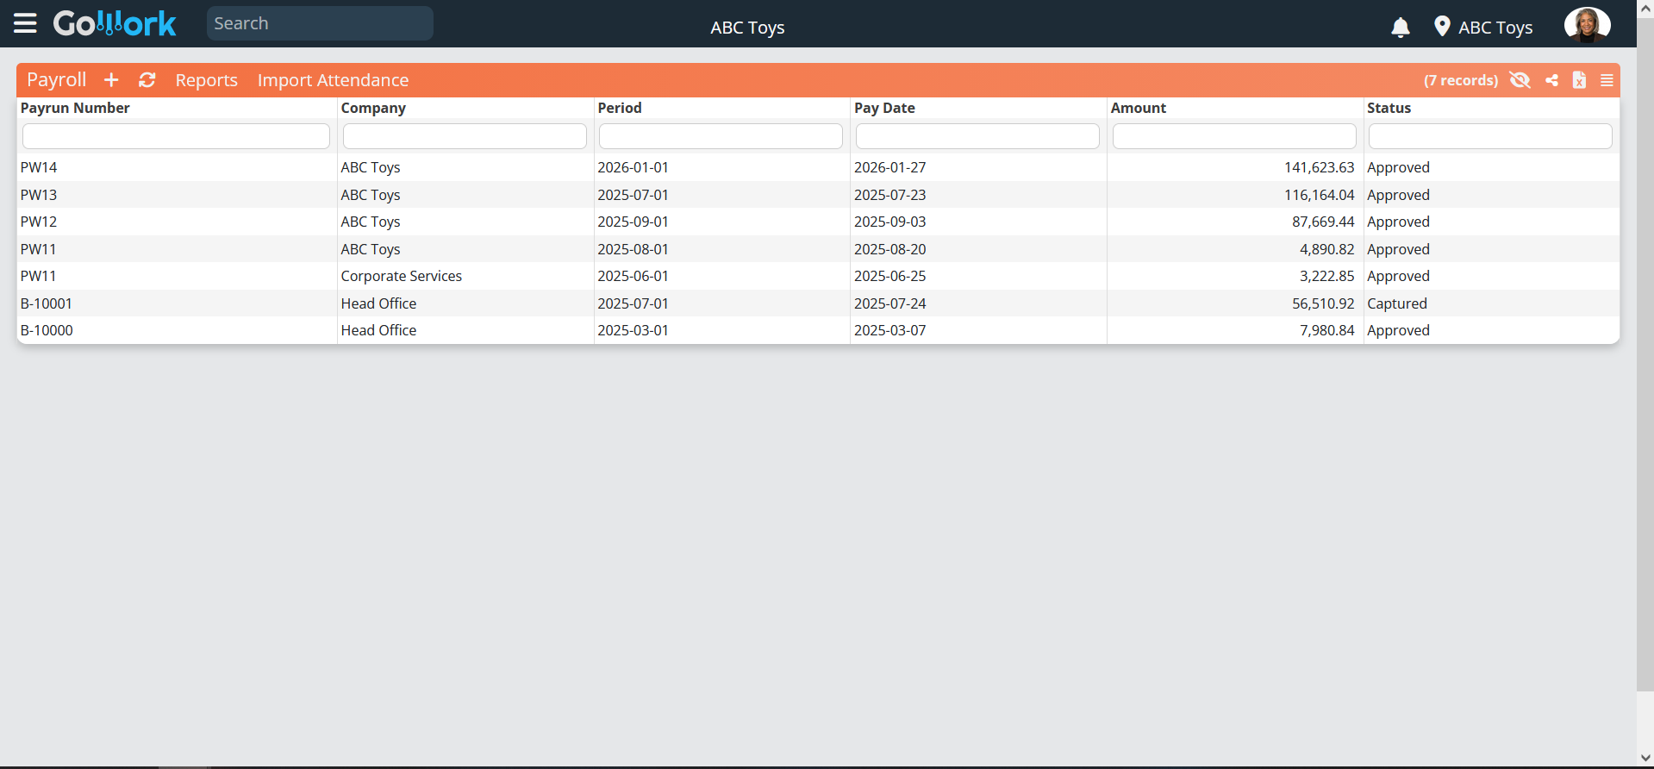Click period 2025-08-01
Viewport: 1654px width, 769px height.
tap(633, 249)
